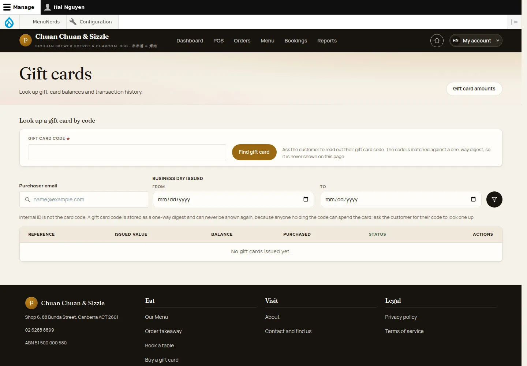Open calendar picker in the From date field
The width and height of the screenshot is (527, 366).
click(x=306, y=199)
